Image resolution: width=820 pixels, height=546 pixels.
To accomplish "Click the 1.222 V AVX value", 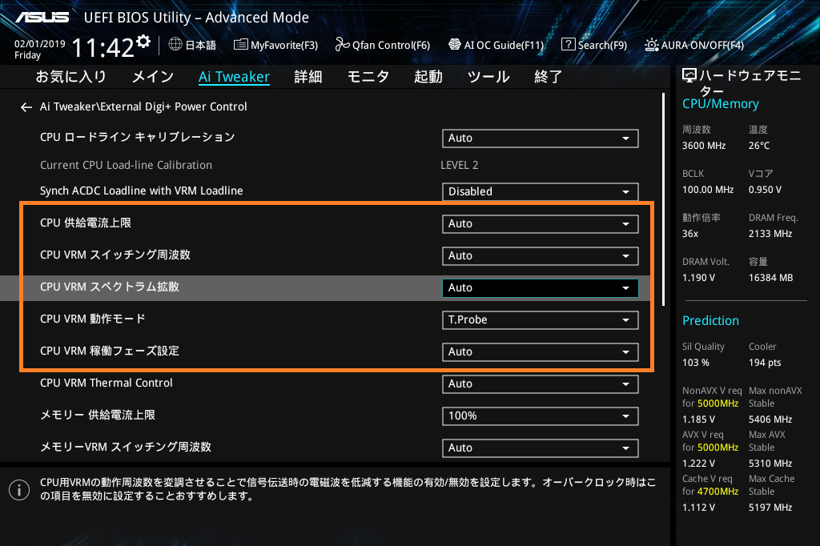I will tap(698, 464).
